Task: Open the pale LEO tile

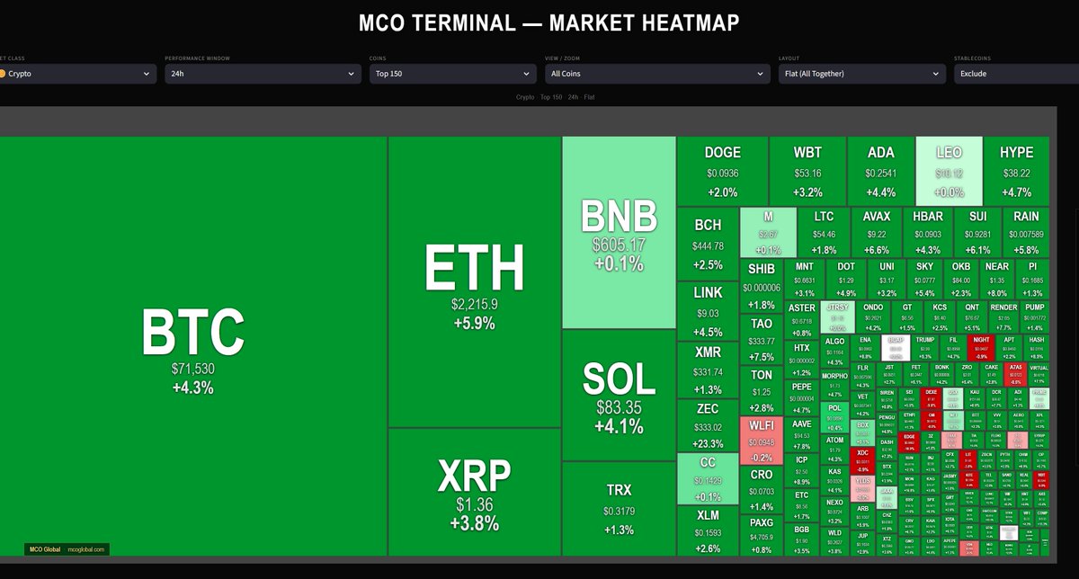Action: coord(949,171)
